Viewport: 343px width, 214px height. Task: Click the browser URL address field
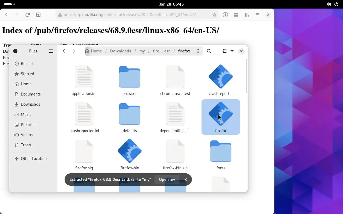pos(137,15)
